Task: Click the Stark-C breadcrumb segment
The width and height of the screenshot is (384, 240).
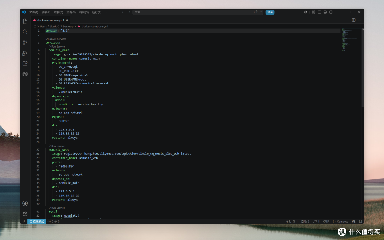Action: point(55,26)
